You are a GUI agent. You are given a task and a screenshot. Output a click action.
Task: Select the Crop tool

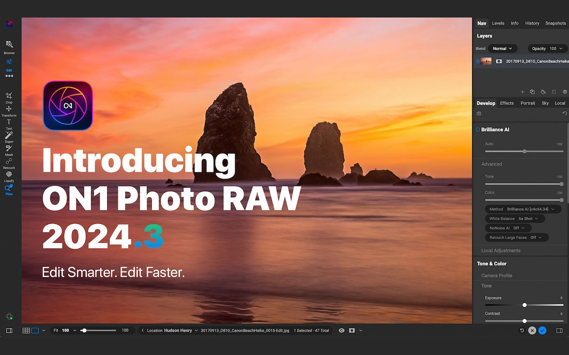9,98
